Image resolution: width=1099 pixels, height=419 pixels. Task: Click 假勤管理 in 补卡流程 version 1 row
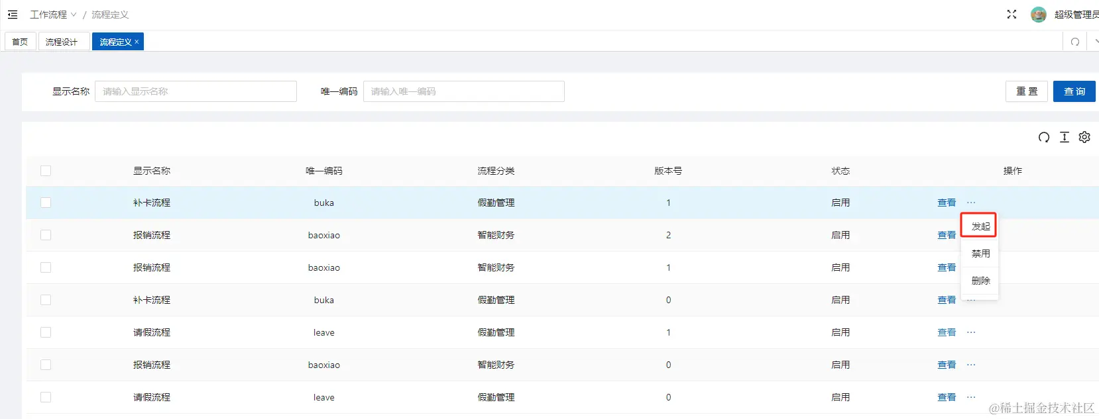point(496,203)
